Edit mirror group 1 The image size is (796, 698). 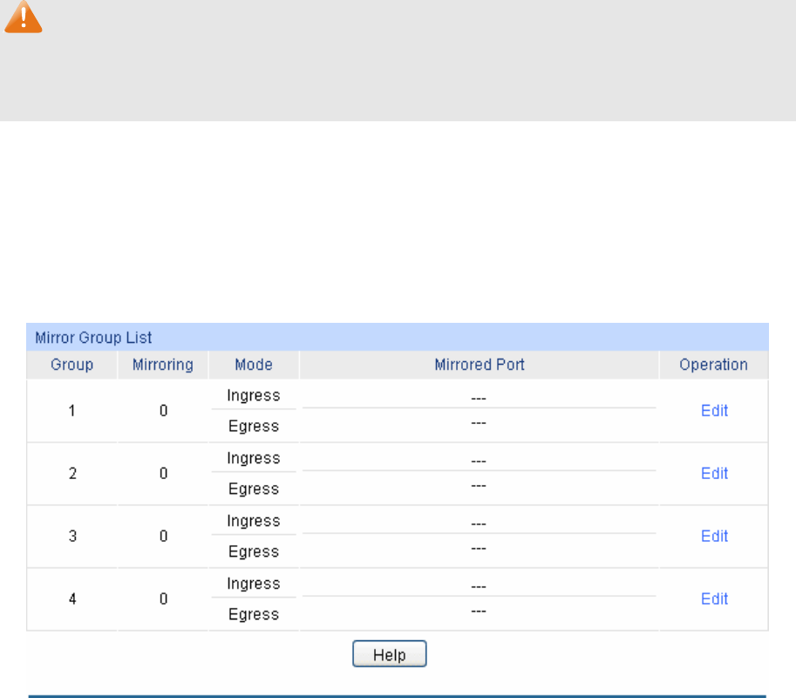(714, 410)
